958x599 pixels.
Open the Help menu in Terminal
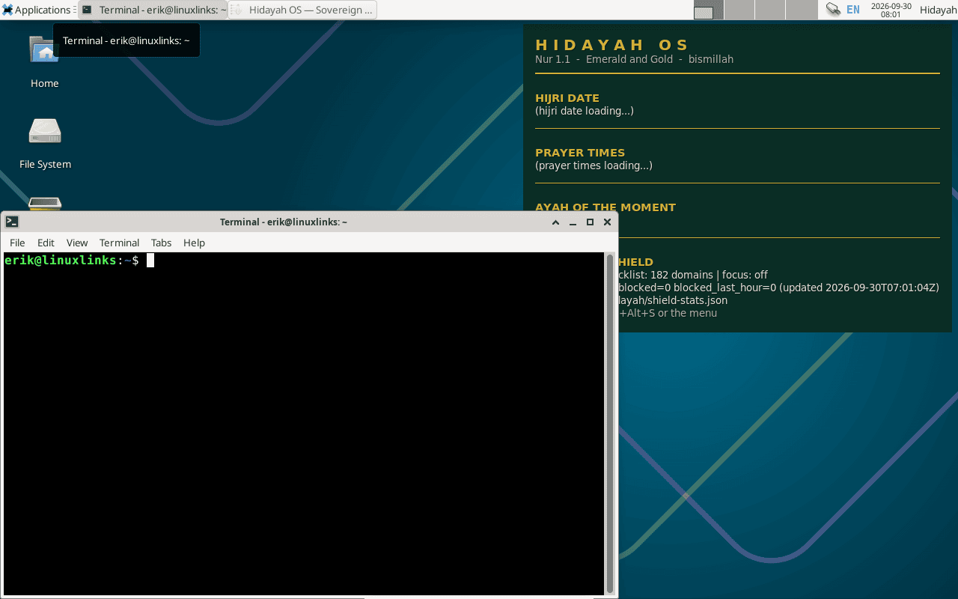click(194, 243)
